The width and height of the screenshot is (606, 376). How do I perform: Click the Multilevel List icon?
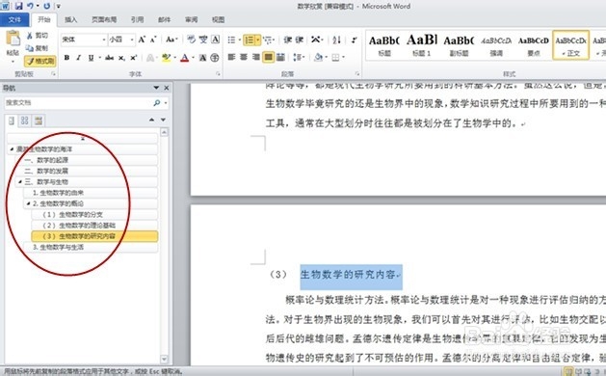[x=268, y=40]
